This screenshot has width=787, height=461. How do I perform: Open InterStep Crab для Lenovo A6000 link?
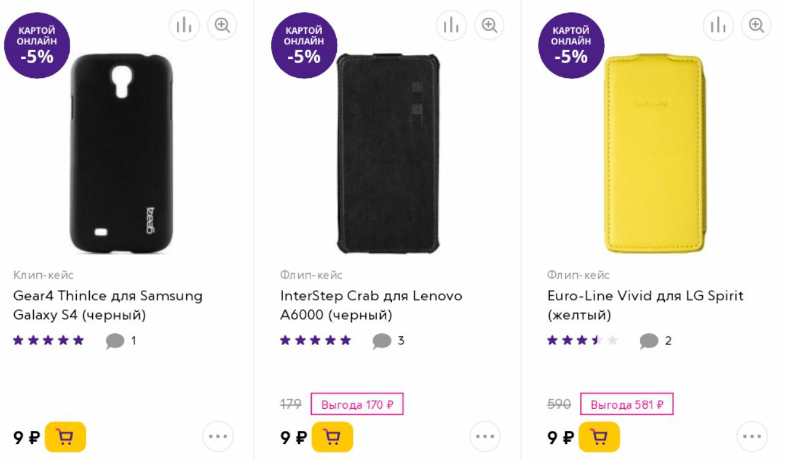pos(371,305)
